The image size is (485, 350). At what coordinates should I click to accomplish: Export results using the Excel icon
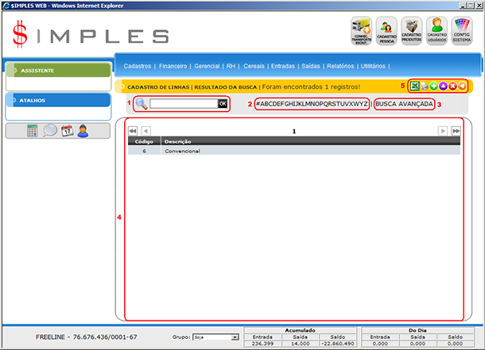[x=415, y=86]
